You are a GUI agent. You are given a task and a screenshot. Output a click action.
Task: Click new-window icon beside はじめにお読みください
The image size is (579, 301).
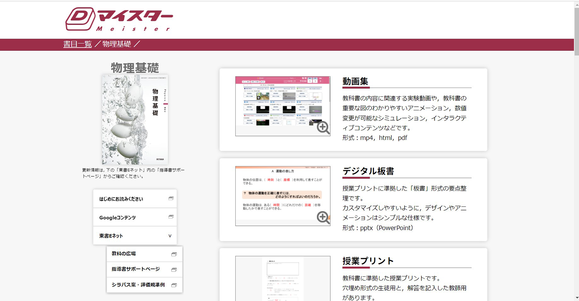pos(171,199)
